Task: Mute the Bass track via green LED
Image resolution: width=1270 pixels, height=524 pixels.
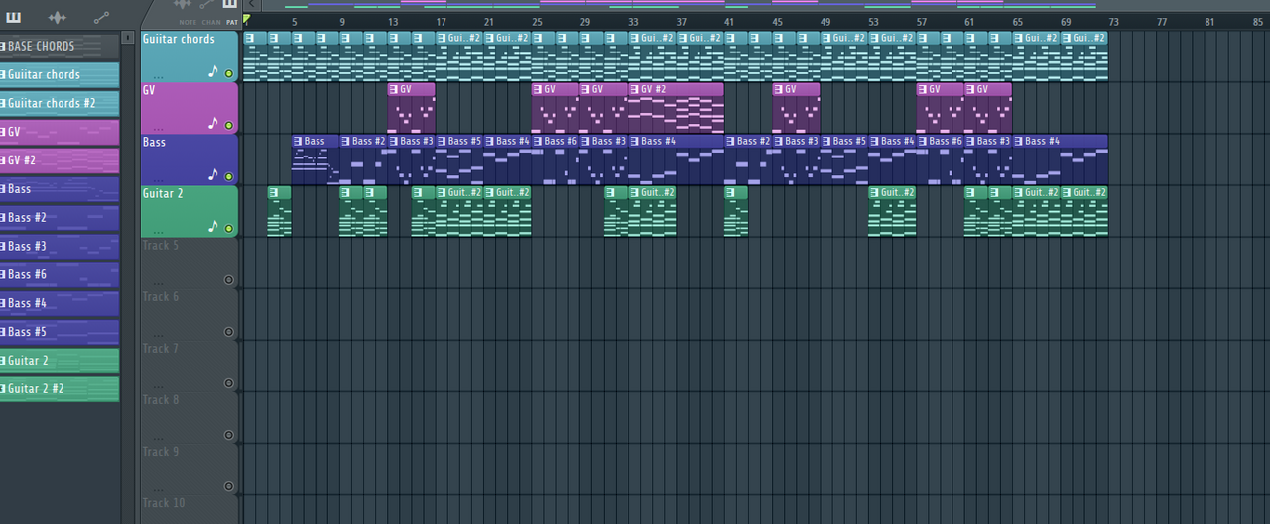Action: click(x=229, y=177)
